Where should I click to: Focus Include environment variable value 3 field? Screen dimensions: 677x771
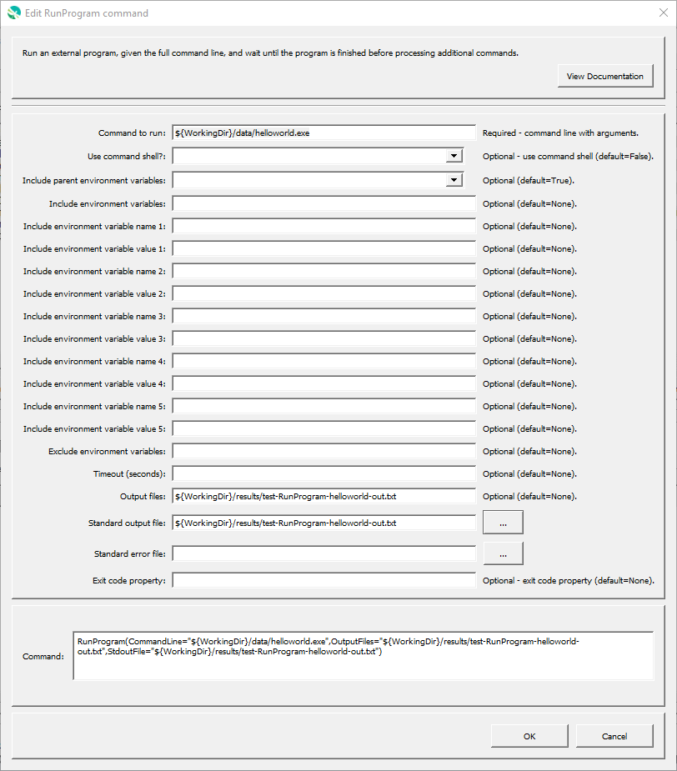(x=323, y=338)
